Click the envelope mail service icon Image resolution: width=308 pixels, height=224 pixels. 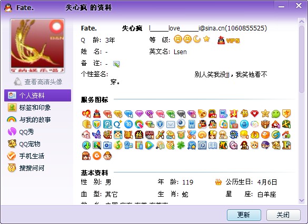(x=171, y=125)
